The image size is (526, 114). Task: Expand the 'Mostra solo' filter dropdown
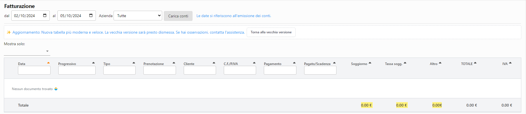point(27,51)
